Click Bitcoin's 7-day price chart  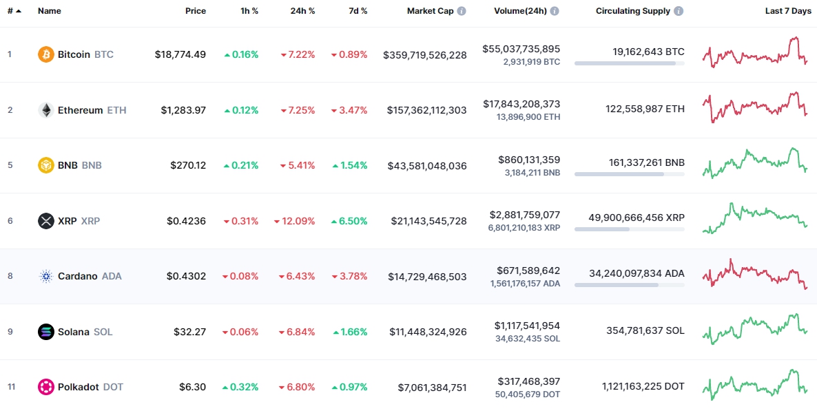(755, 52)
